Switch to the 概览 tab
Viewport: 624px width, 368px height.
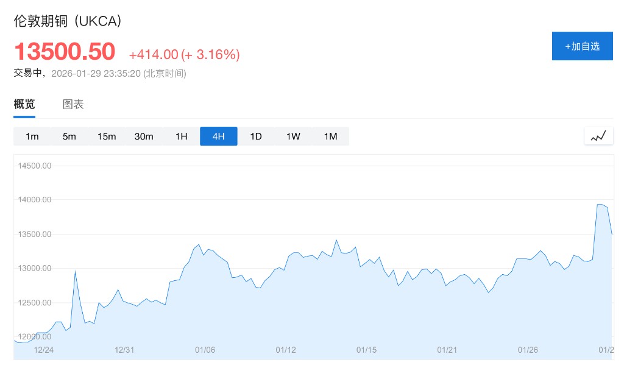tap(24, 104)
